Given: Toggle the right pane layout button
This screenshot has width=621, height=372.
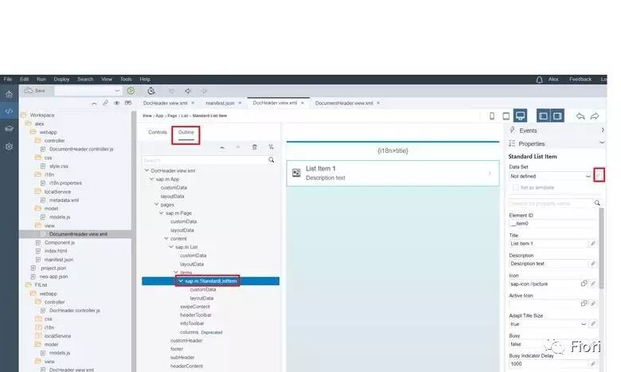Looking at the screenshot, I should tap(557, 116).
